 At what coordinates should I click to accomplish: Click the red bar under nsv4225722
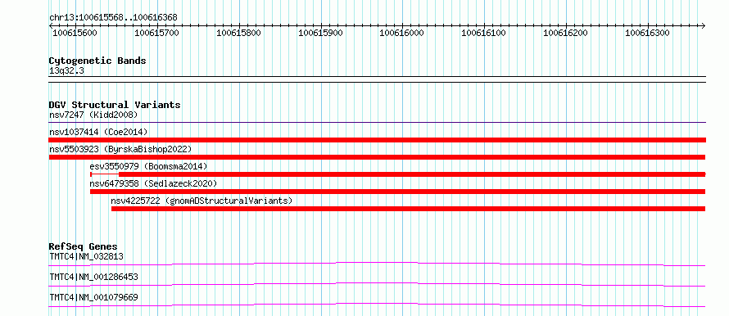(x=409, y=209)
